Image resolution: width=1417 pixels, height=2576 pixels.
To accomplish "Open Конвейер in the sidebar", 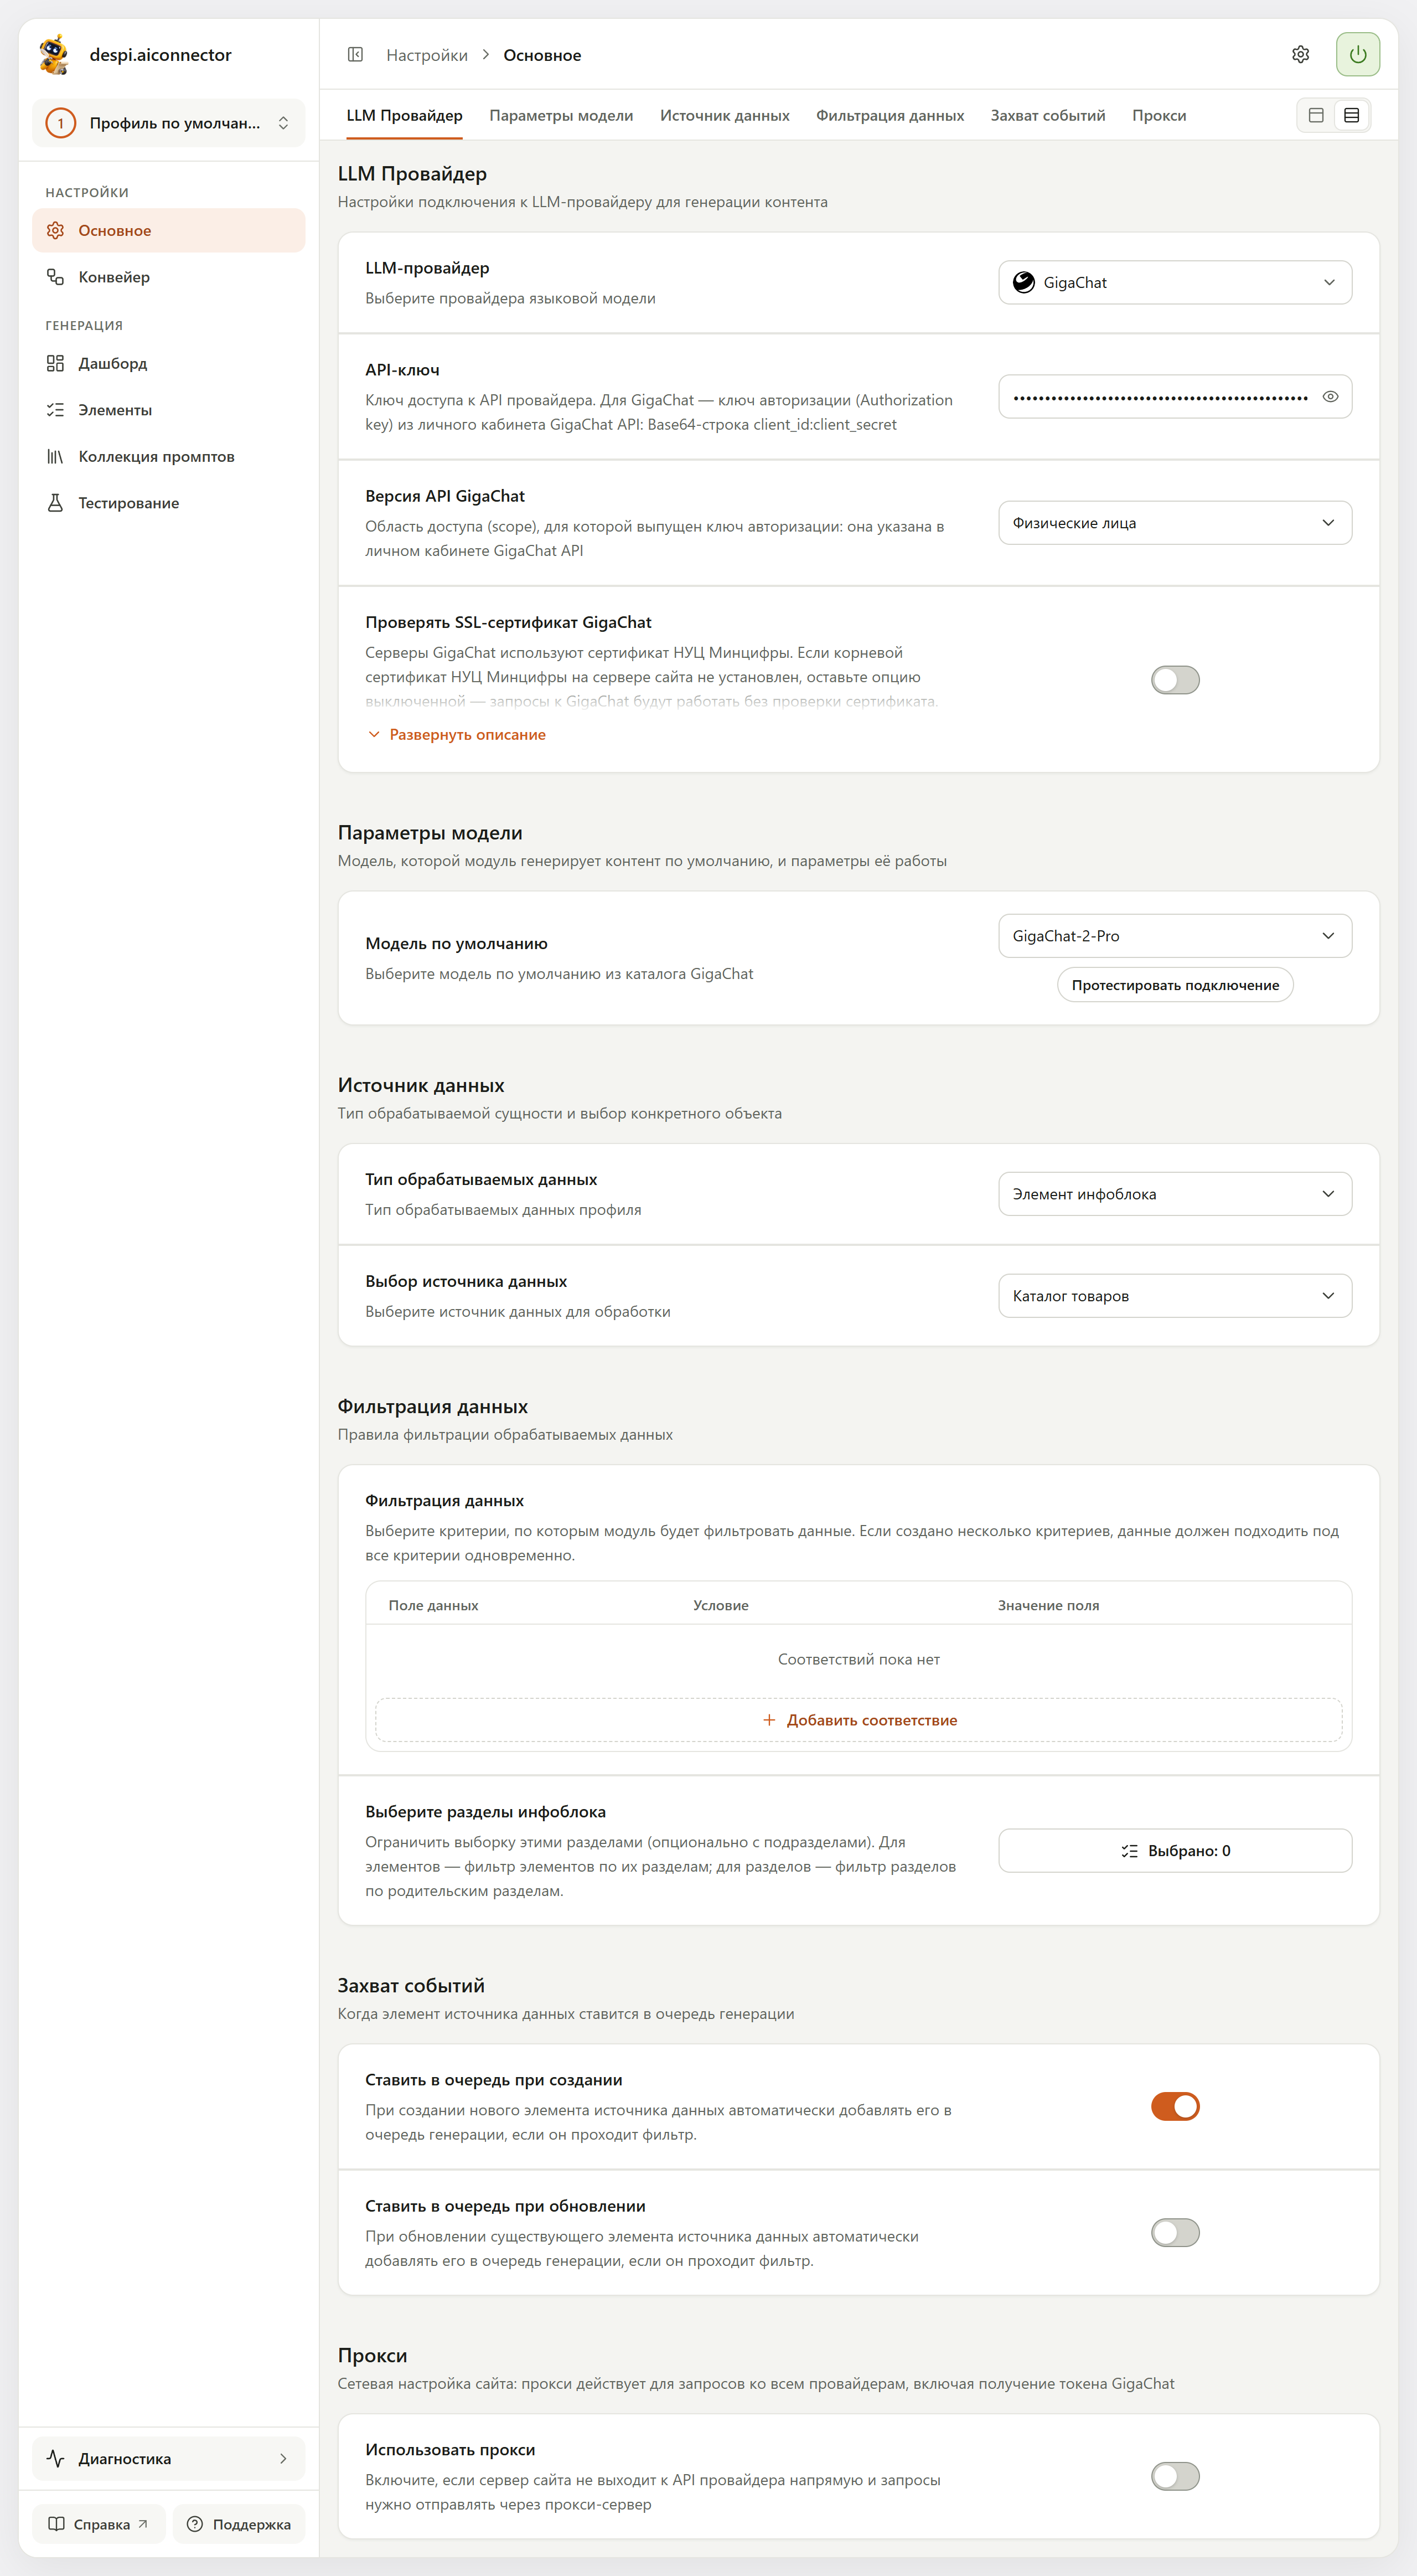I will click(168, 277).
